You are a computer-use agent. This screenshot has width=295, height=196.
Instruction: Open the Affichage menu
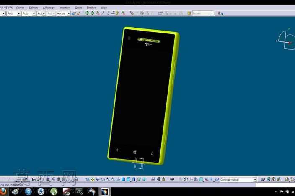tap(49, 8)
